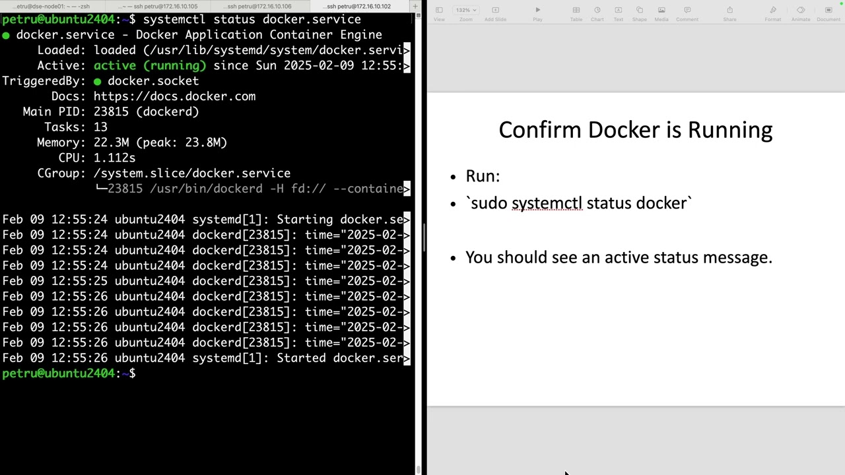The width and height of the screenshot is (845, 475).
Task: Open the Format inspector
Action: [773, 13]
